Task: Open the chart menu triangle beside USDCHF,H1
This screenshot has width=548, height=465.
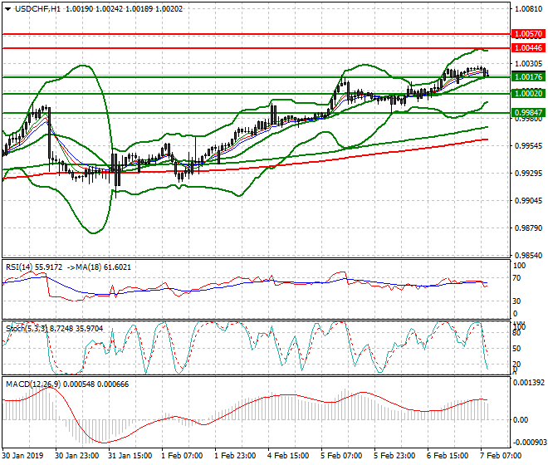Action: pos(7,9)
